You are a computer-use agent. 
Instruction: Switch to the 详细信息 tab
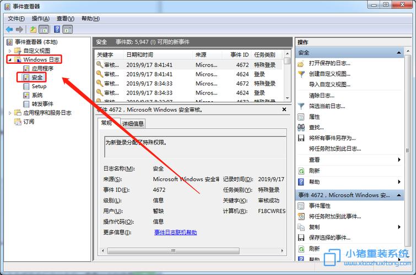click(x=133, y=124)
